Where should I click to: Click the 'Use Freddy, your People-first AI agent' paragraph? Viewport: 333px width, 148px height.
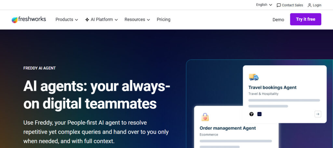point(96,132)
